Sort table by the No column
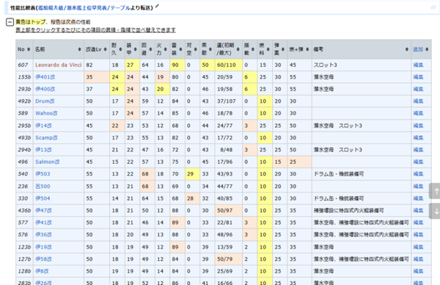Image resolution: width=440 pixels, height=285 pixels. click(x=24, y=49)
